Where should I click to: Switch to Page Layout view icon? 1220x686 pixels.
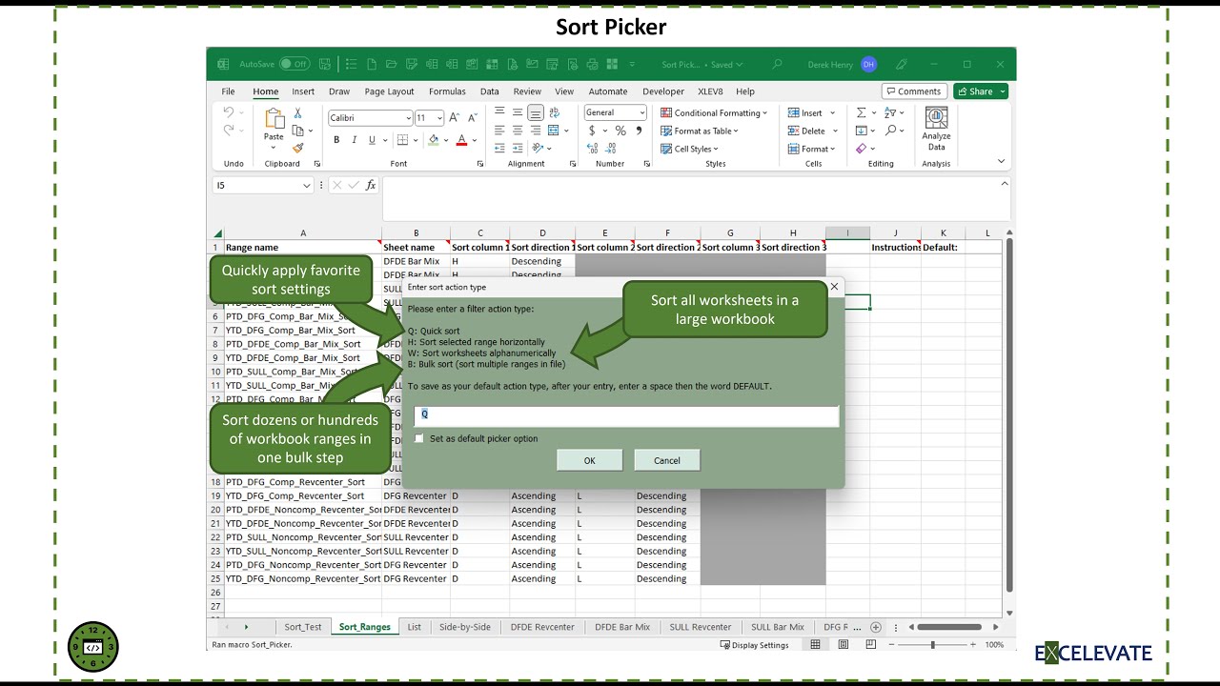click(x=844, y=645)
